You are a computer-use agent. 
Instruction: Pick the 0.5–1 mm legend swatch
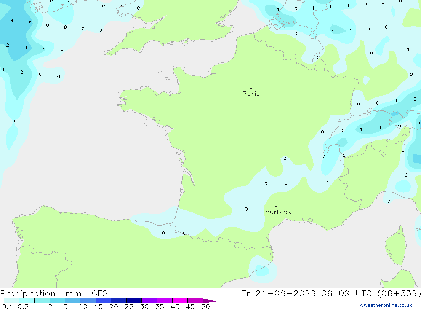click(27, 301)
